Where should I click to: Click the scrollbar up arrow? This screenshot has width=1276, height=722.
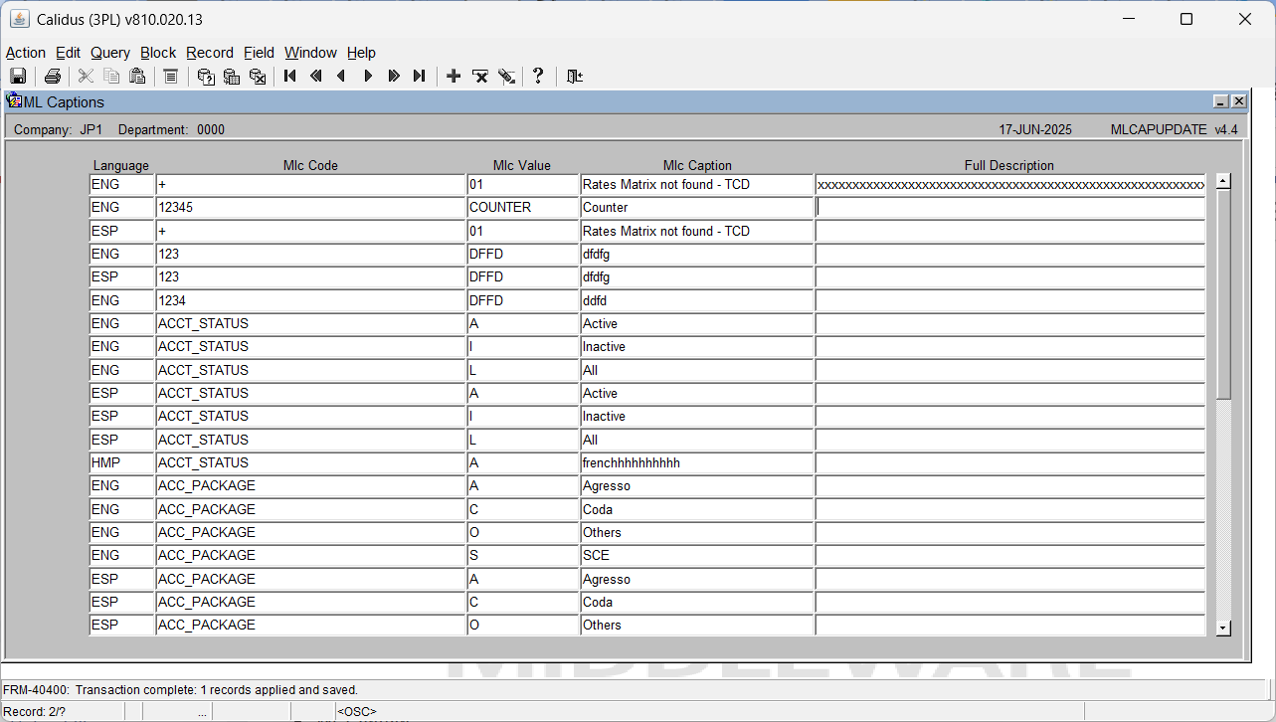point(1223,181)
